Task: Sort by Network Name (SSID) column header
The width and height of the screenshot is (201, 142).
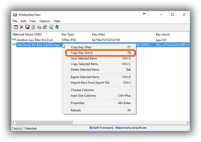Action: 35,34
